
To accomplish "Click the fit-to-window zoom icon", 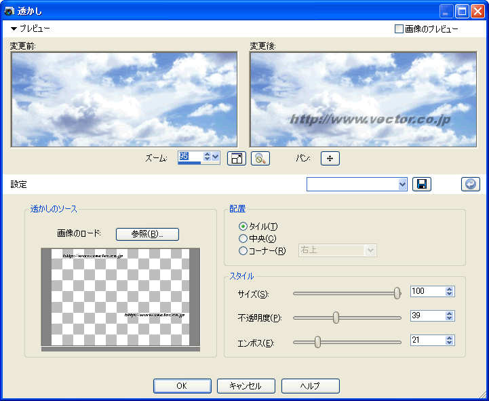I will 237,159.
